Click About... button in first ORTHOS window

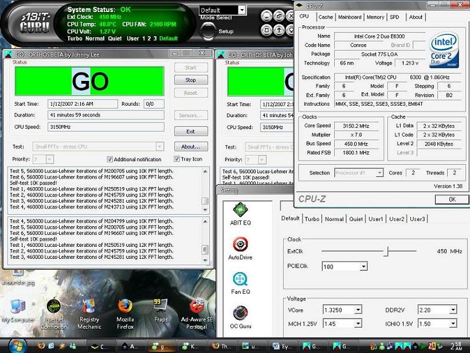[x=191, y=147]
